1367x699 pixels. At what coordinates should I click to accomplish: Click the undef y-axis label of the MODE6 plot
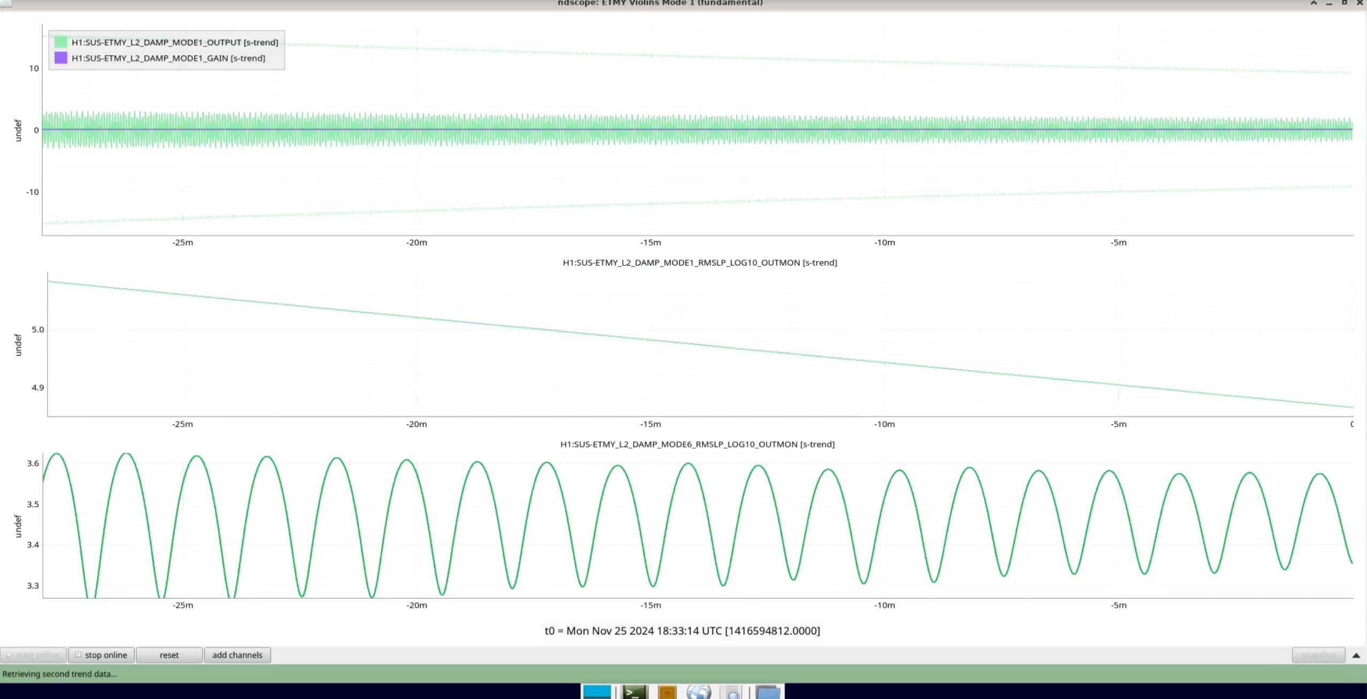[x=18, y=526]
